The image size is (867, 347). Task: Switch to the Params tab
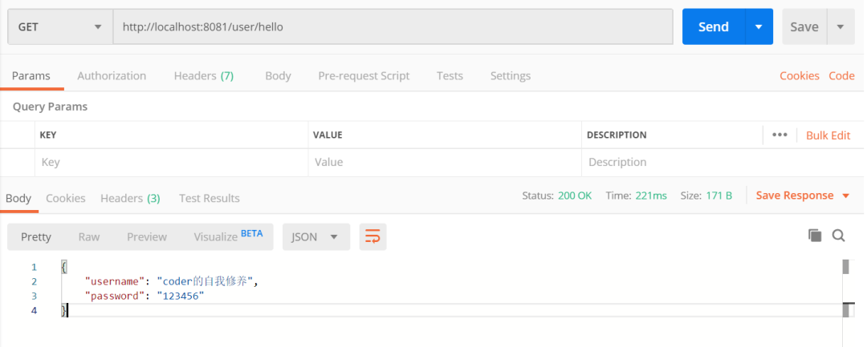[31, 76]
